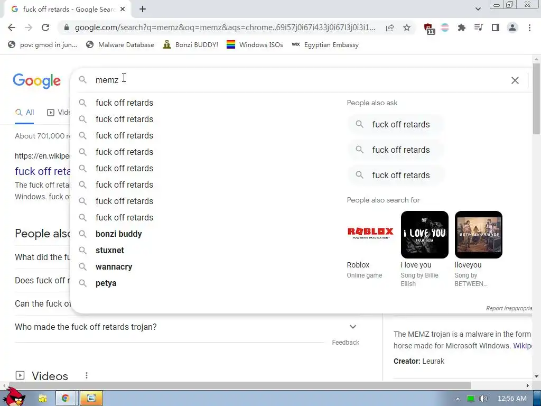This screenshot has height=406, width=541.
Task: Select the 'stuxnet' suggestion
Action: [110, 250]
